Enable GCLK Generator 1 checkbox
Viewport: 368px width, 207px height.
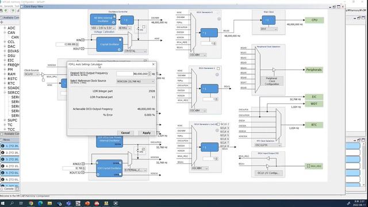coord(218,68)
